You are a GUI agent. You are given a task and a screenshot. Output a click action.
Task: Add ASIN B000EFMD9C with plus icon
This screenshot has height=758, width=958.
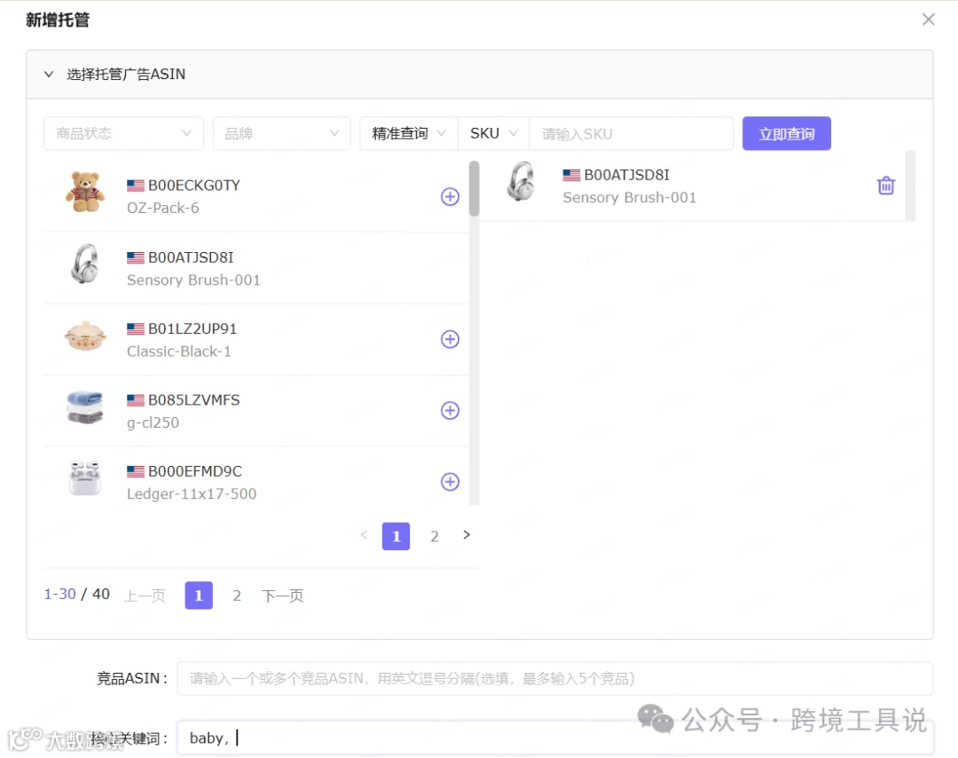pyautogui.click(x=450, y=482)
